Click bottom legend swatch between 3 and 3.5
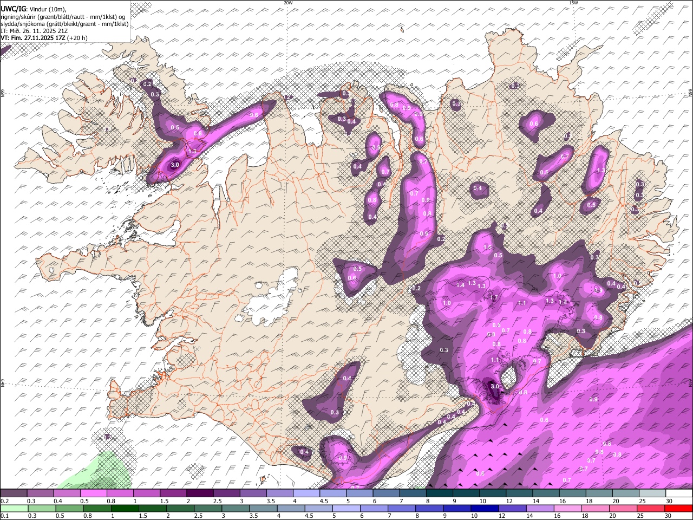Viewport: 693px width, 520px height. pyautogui.click(x=235, y=508)
